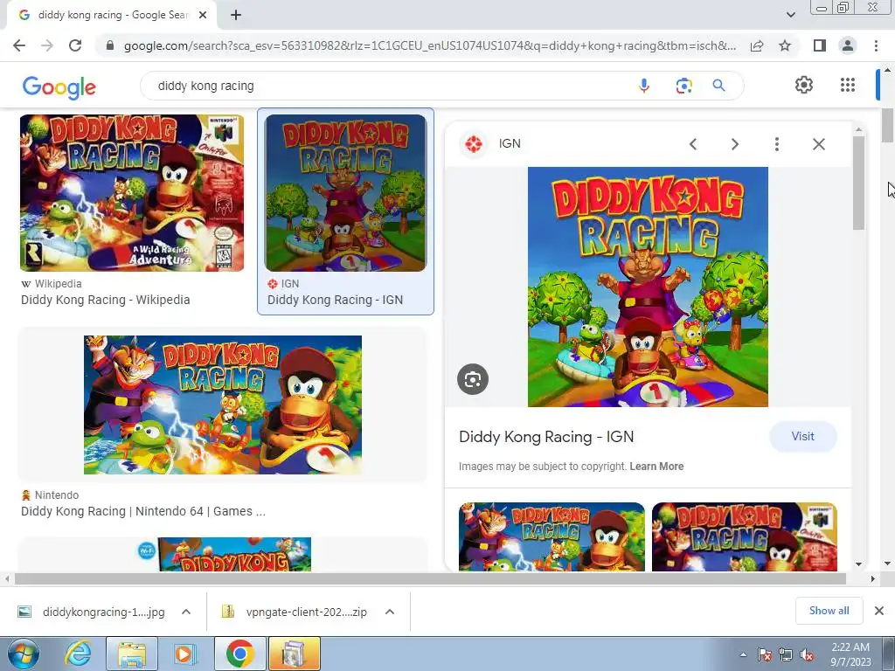Open the network tray icon
Screen dimensions: 895x671
[786, 654]
